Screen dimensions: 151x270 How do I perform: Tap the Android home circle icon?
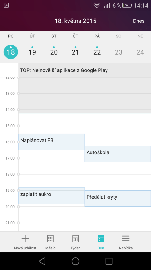pos(75,261)
